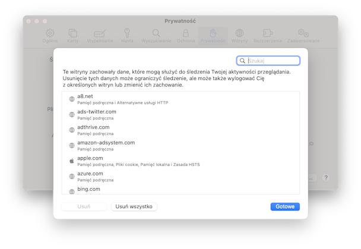Image resolution: width=361 pixels, height=249 pixels.
Task: Select the Witryny globe icon
Action: click(239, 33)
